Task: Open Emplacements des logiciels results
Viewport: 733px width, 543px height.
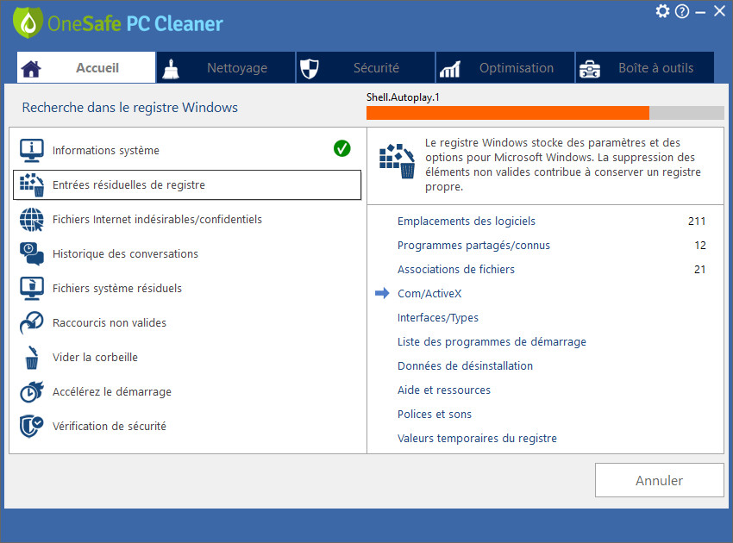Action: coord(466,221)
